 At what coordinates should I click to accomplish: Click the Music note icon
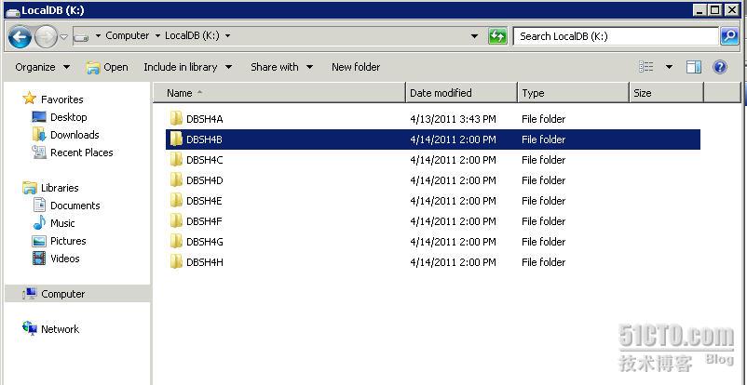[39, 222]
